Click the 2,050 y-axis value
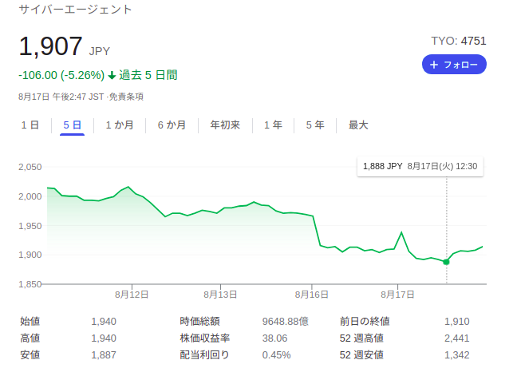 point(30,167)
